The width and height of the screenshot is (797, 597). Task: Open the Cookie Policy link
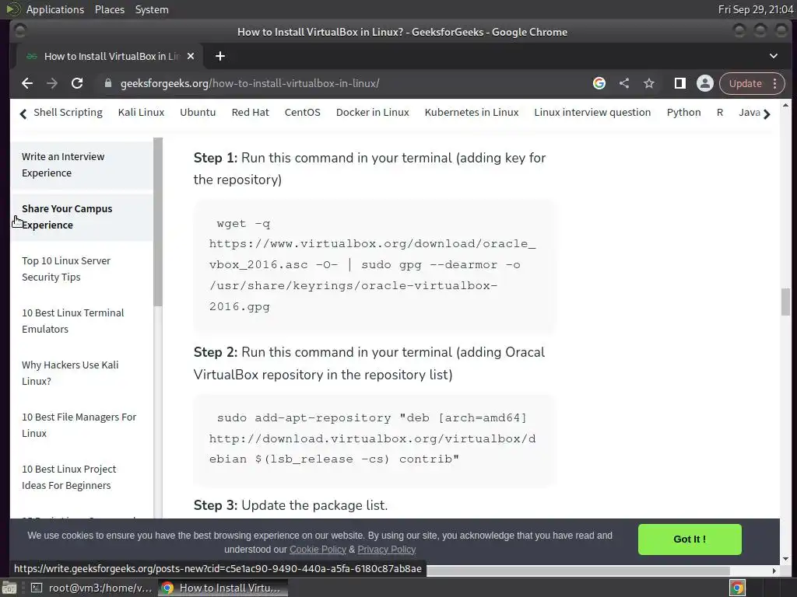pyautogui.click(x=318, y=550)
